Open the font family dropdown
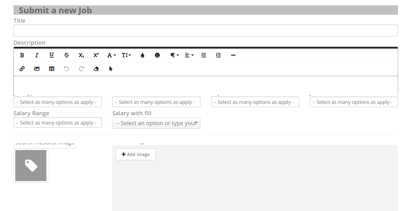411x211 pixels. [111, 55]
